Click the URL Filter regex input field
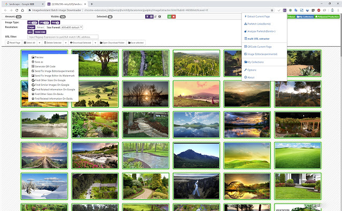342x211 pixels. pyautogui.click(x=63, y=37)
